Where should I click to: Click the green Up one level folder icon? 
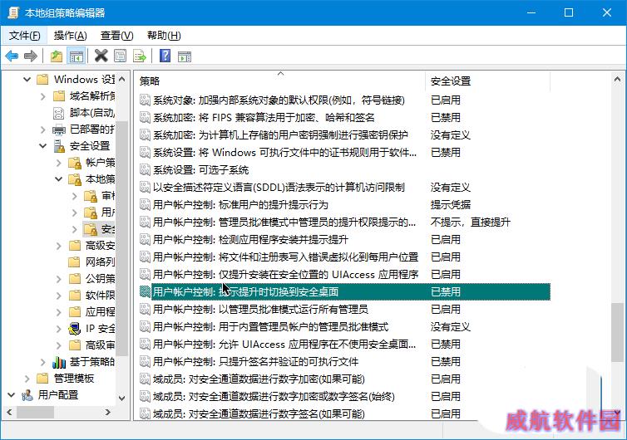56,56
